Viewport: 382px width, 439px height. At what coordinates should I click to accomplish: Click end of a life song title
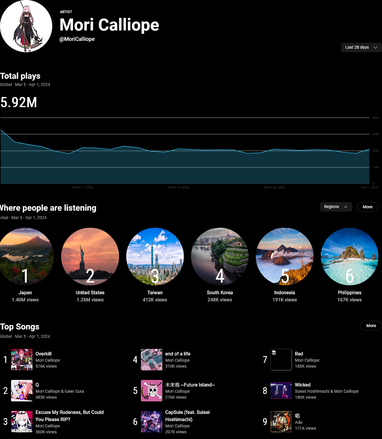pos(178,354)
